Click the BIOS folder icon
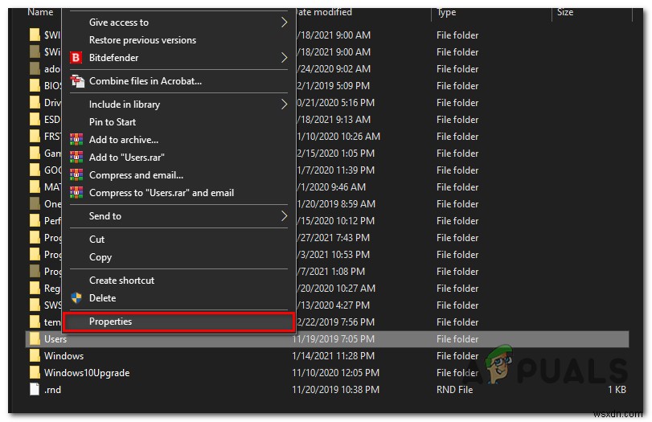This screenshot has height=422, width=652. (35, 86)
